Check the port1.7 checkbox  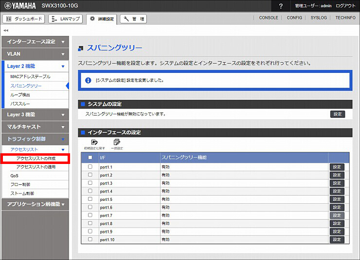[90, 215]
